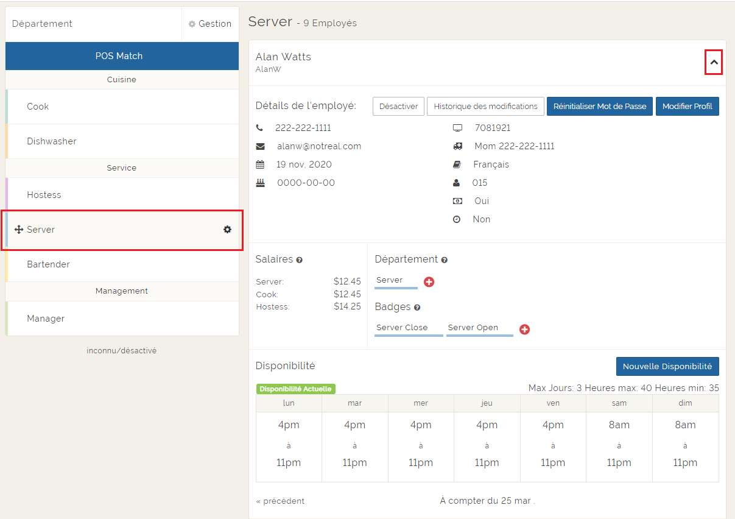Add a department with red plus icon
Screen dimensions: 735x519
pos(429,282)
